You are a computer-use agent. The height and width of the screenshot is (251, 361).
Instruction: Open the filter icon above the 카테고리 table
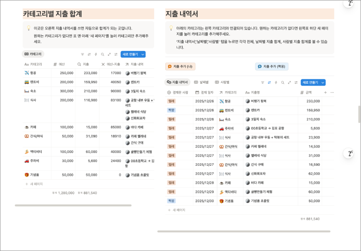[82, 54]
